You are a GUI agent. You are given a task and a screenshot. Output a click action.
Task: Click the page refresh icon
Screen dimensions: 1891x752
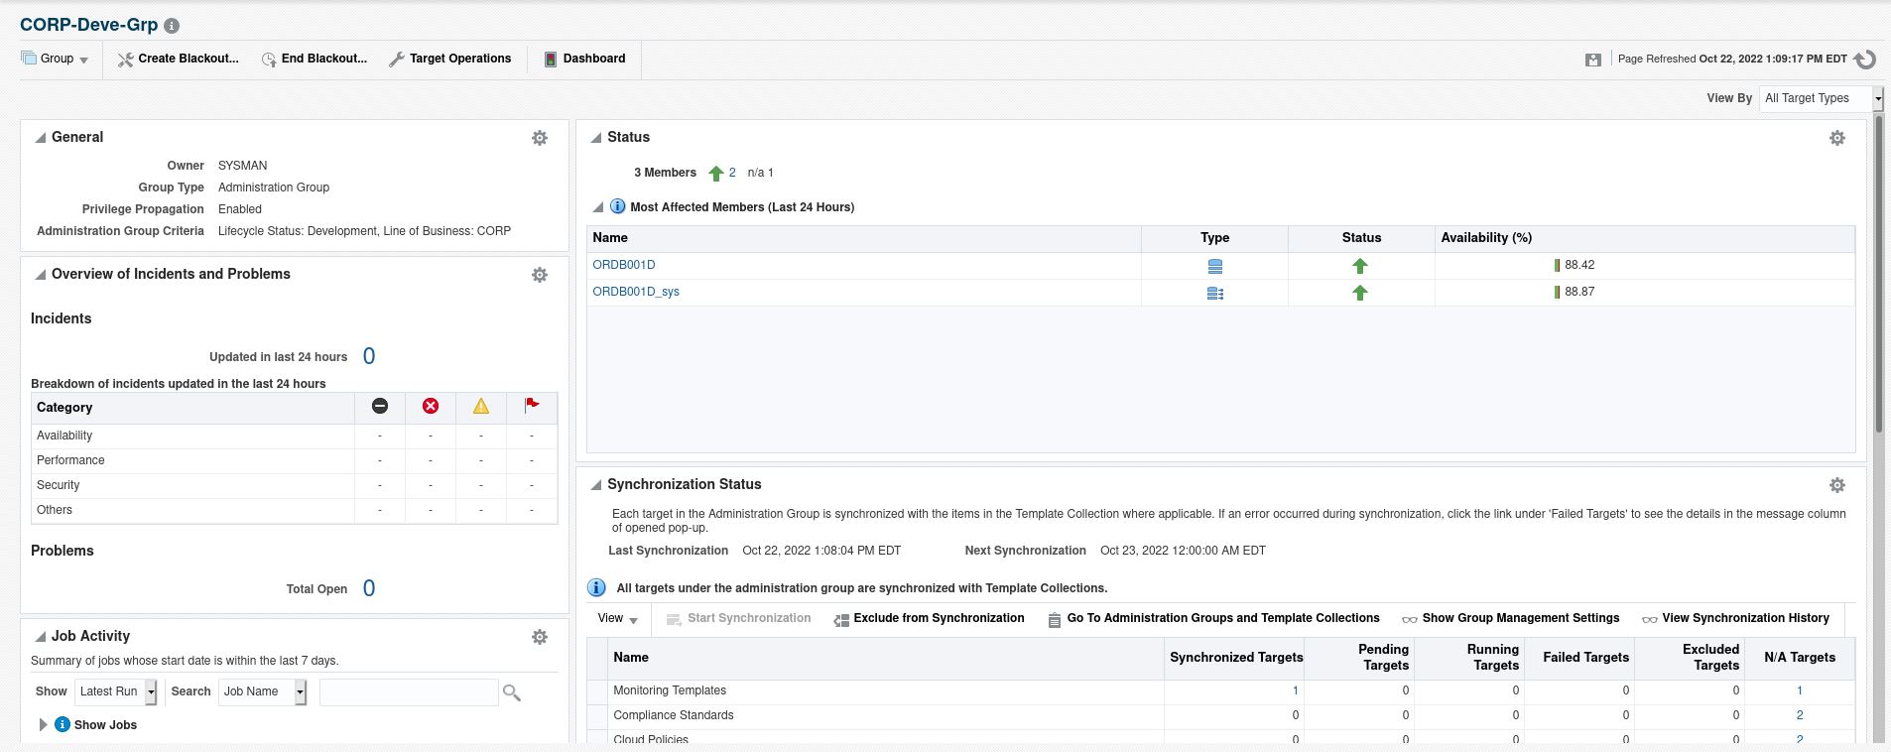pyautogui.click(x=1865, y=60)
